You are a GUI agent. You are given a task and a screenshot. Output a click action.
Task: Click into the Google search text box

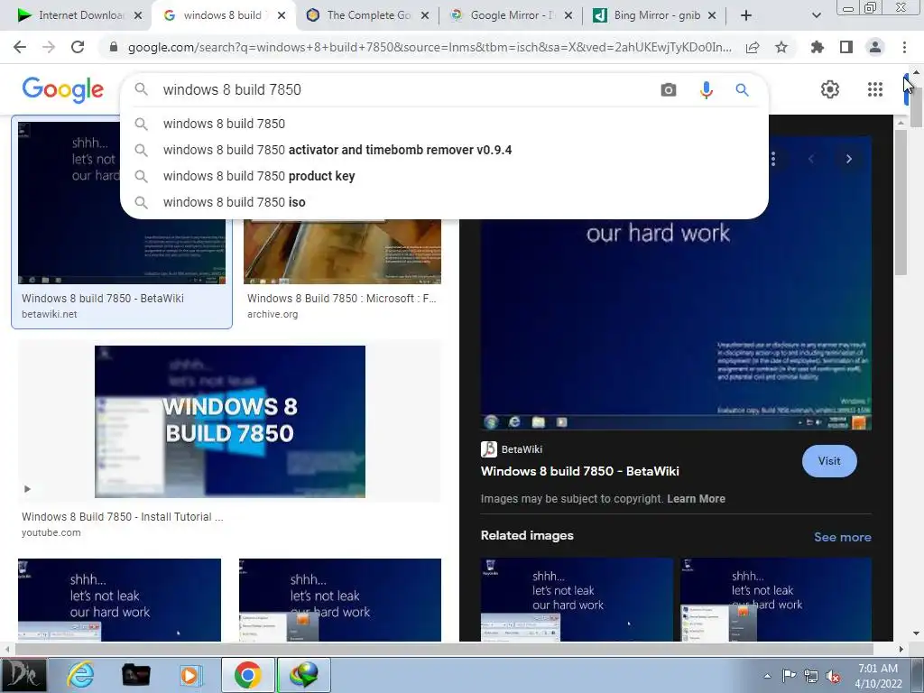(407, 89)
